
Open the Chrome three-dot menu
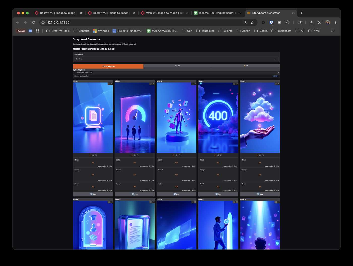pyautogui.click(x=336, y=22)
